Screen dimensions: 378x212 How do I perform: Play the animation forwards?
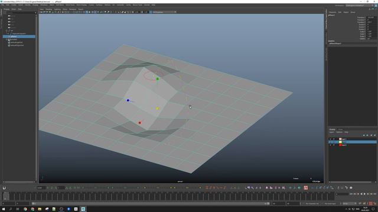coord(364,194)
